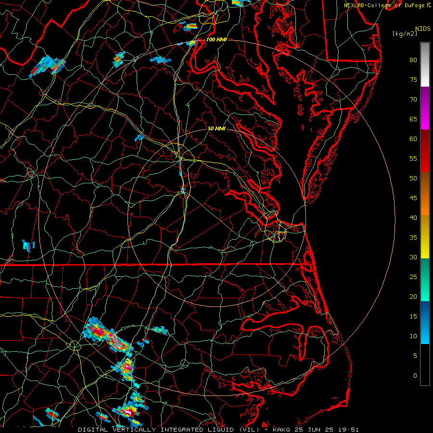Screen dimensions: 433x433
Task: Pick the green segment of the color bar
Action: point(425,280)
